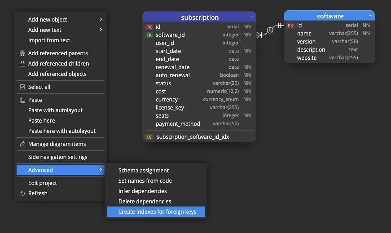Viewport: 391px width, 233px height.
Task: Expand the Add new object submenu arrow
Action: pos(101,19)
